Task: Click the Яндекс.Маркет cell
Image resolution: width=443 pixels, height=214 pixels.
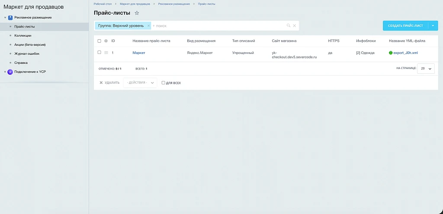Action: [x=201, y=53]
